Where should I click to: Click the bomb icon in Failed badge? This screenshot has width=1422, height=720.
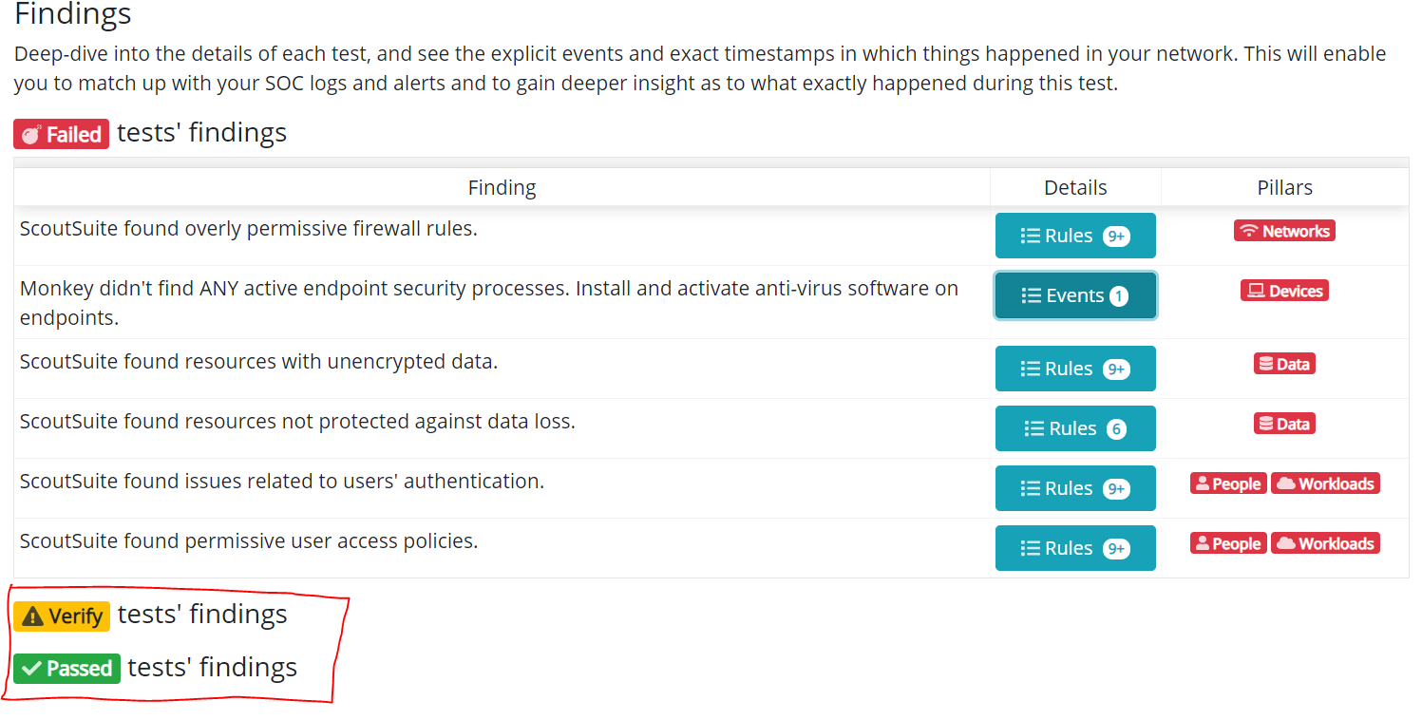(31, 135)
